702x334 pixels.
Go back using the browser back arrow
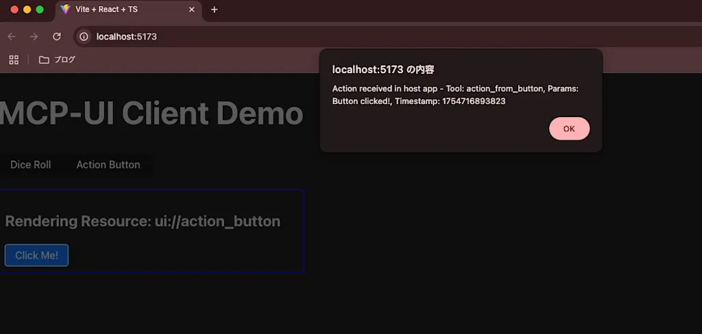(x=12, y=37)
